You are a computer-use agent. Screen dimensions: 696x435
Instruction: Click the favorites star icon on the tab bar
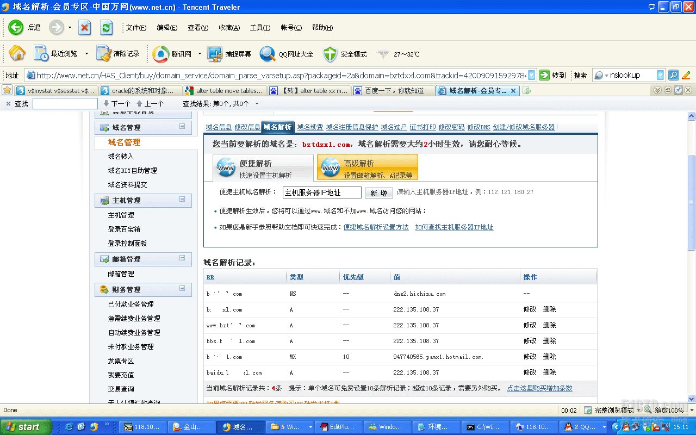(x=7, y=90)
